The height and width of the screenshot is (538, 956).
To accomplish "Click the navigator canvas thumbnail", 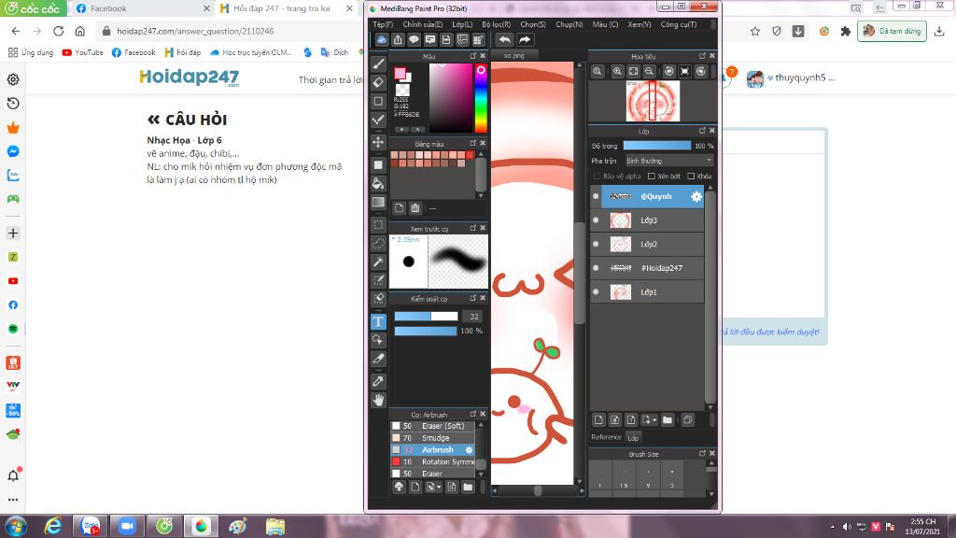I will click(x=653, y=101).
